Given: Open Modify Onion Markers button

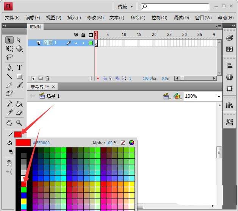Looking at the screenshot, I should pyautogui.click(x=124, y=78).
